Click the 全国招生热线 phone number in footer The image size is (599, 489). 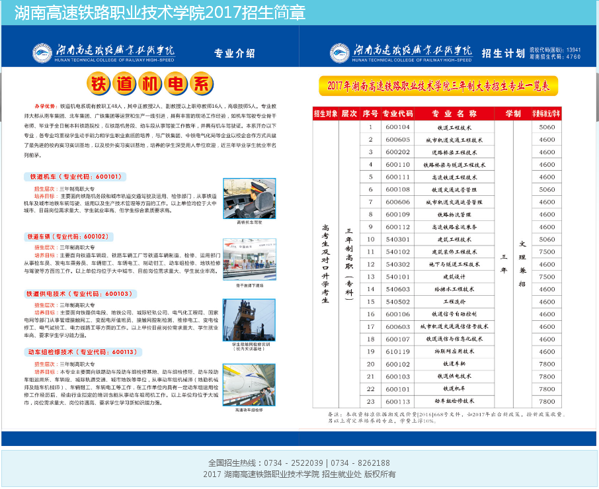(299, 463)
